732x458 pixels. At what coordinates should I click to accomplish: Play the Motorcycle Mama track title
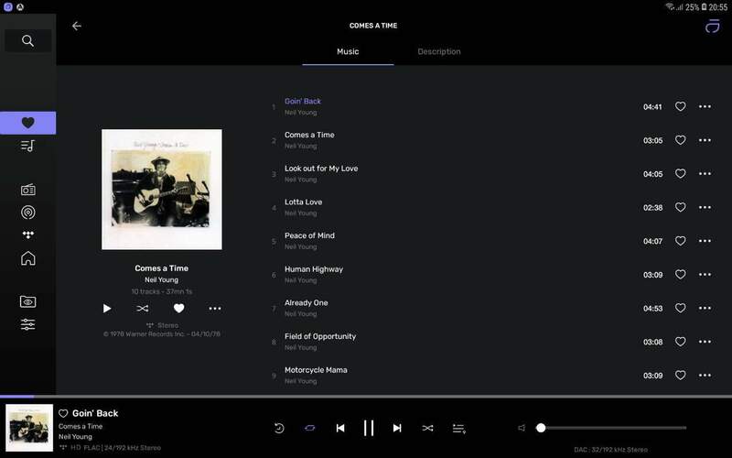coord(316,370)
